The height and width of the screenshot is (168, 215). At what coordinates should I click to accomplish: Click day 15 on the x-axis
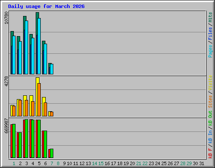[101, 163]
